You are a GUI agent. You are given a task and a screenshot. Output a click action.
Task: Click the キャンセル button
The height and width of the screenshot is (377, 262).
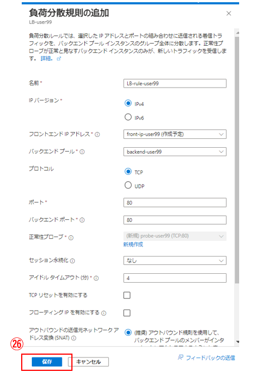pyautogui.click(x=89, y=361)
